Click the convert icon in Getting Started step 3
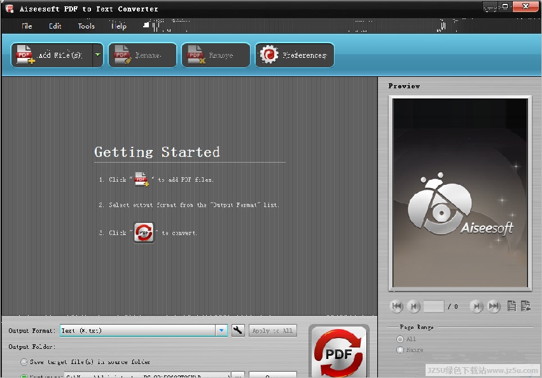This screenshot has height=378, width=542. click(144, 233)
